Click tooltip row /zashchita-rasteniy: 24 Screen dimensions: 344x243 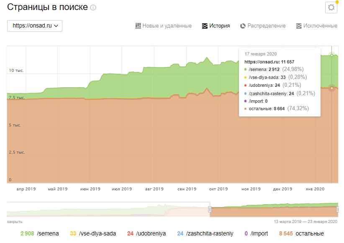[280, 94]
